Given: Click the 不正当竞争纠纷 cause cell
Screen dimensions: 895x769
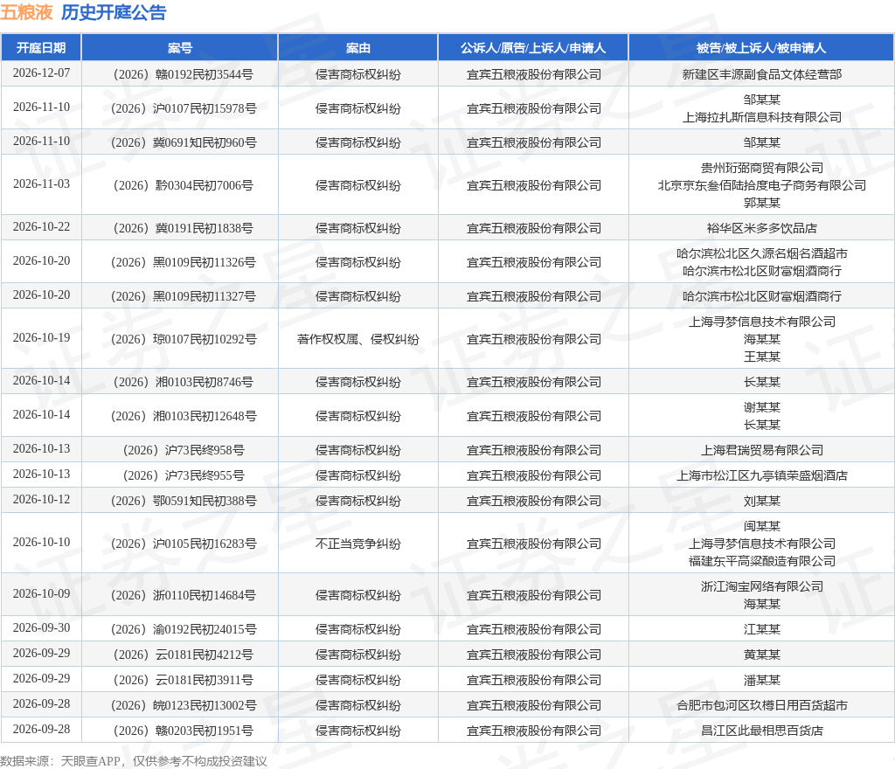Looking at the screenshot, I should tap(357, 544).
